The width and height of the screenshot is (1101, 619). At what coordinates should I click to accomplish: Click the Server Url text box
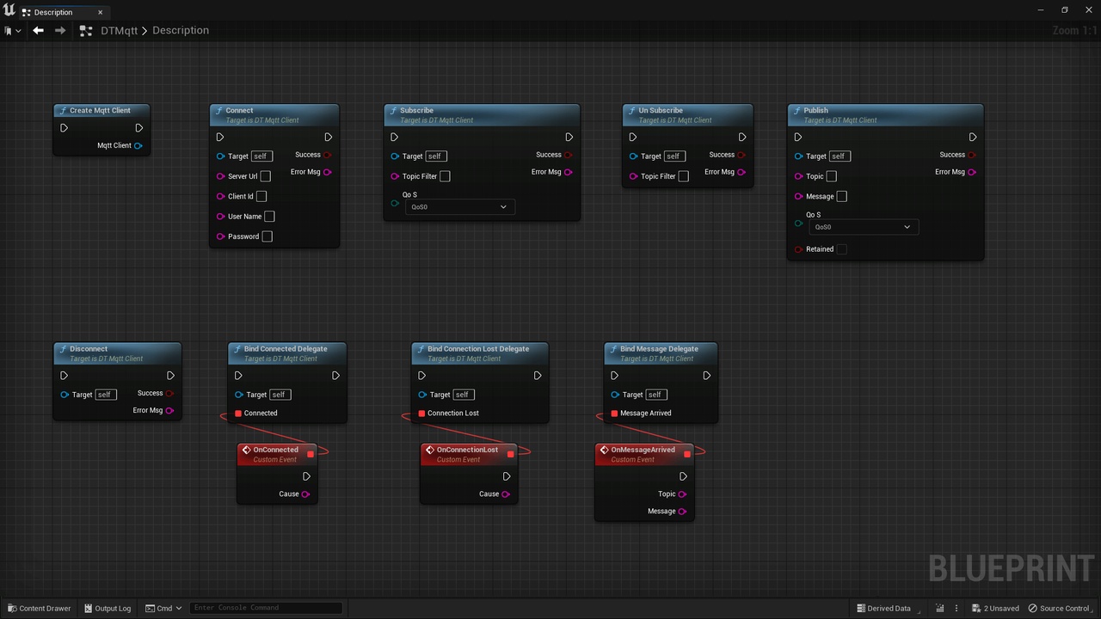coord(266,176)
